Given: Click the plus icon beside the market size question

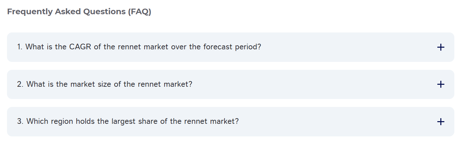Looking at the screenshot, I should pyautogui.click(x=440, y=84).
